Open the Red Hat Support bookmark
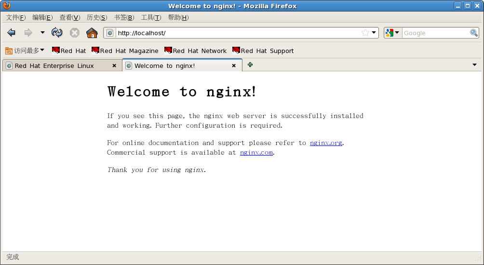484x265 pixels. click(x=263, y=51)
